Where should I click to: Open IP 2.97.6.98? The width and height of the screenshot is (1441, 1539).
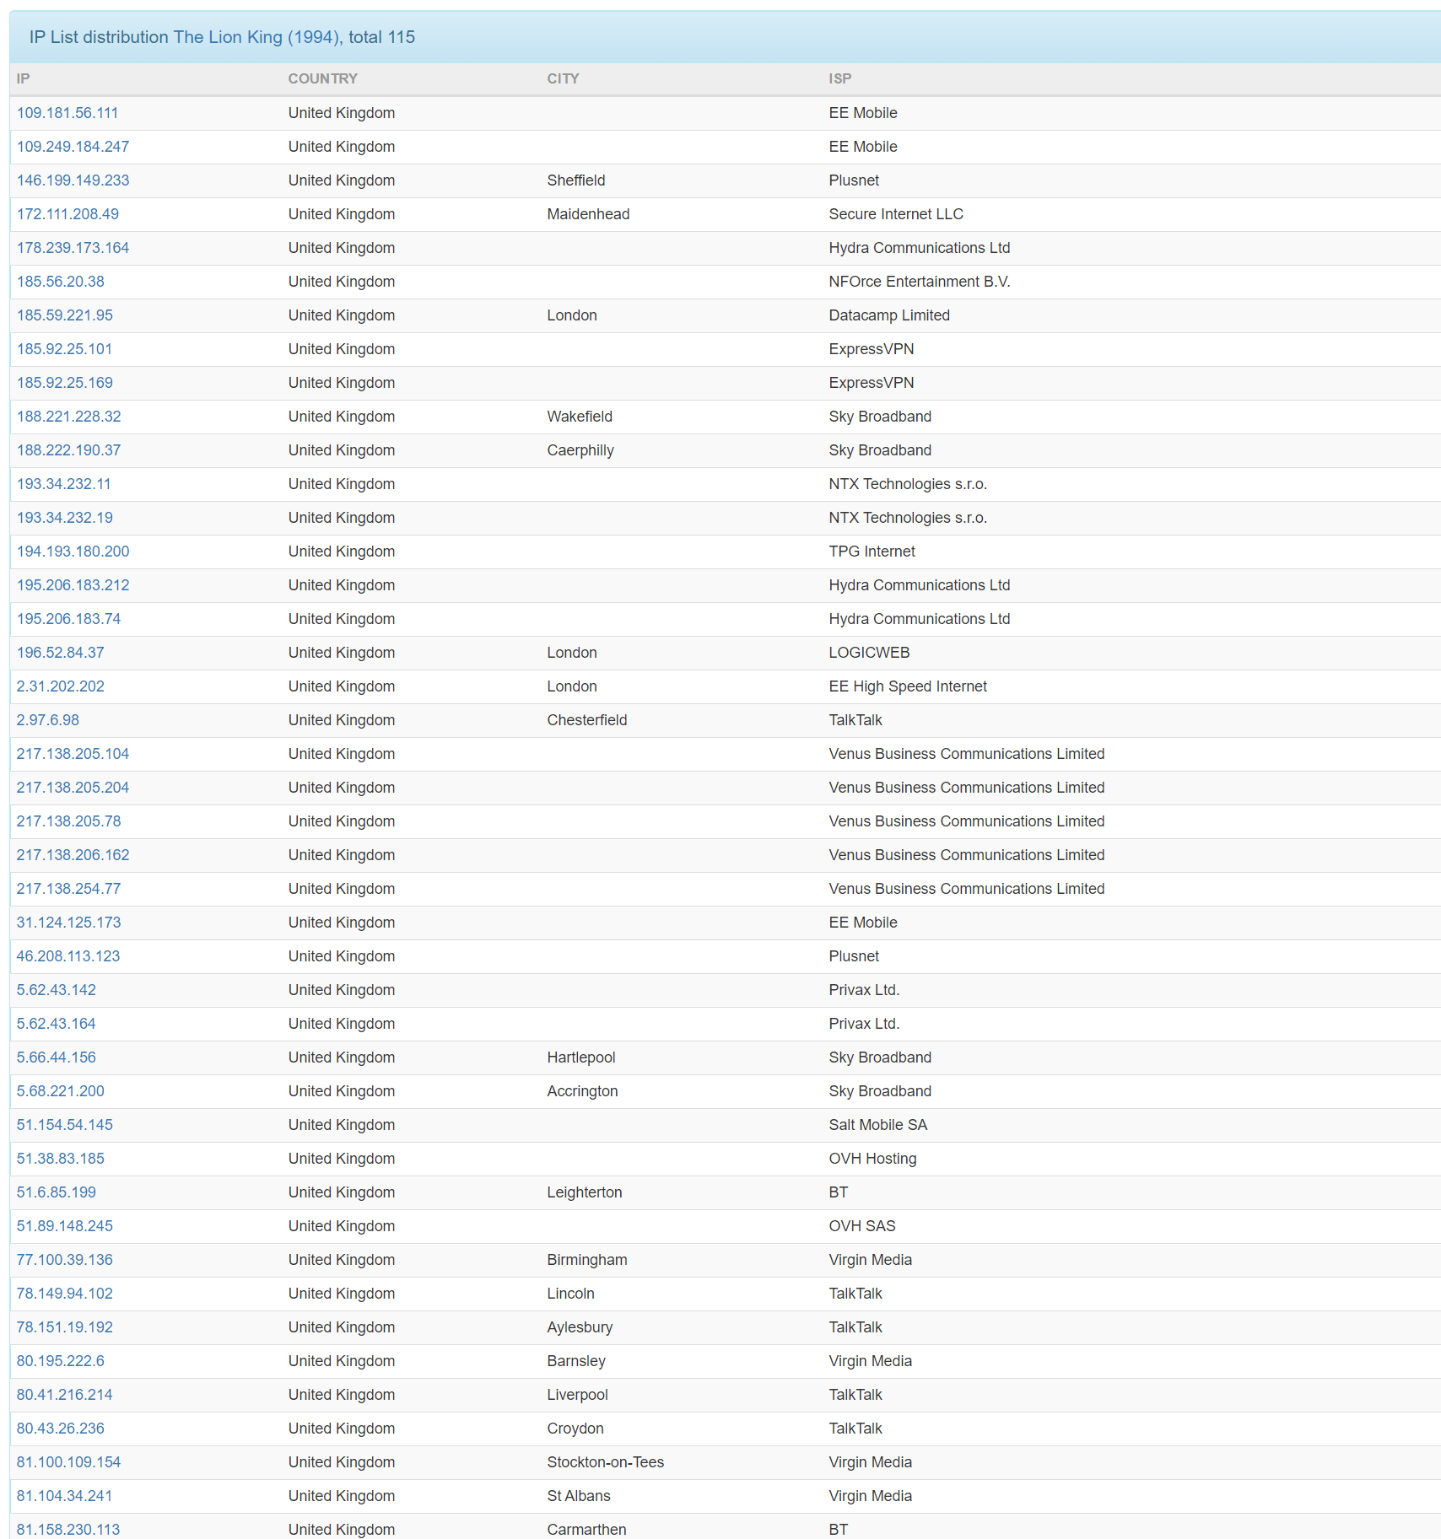tap(48, 720)
